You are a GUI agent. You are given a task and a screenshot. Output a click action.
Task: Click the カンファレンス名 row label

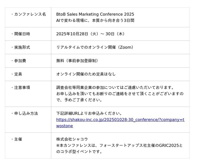point(30,14)
